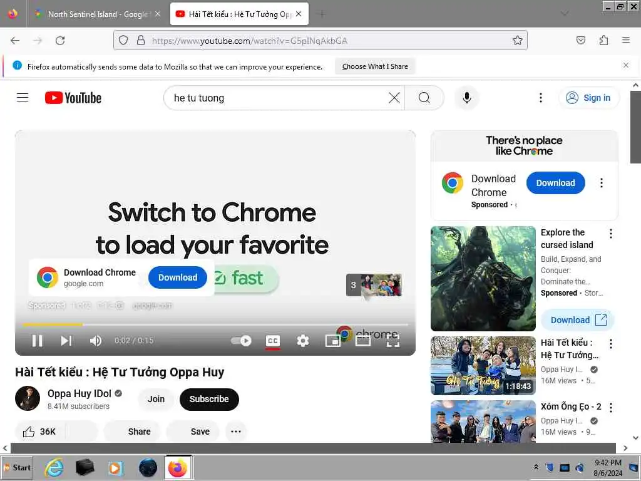Viewport: 641px width, 481px height.
Task: Open the Windows Start menu
Action: (17, 467)
